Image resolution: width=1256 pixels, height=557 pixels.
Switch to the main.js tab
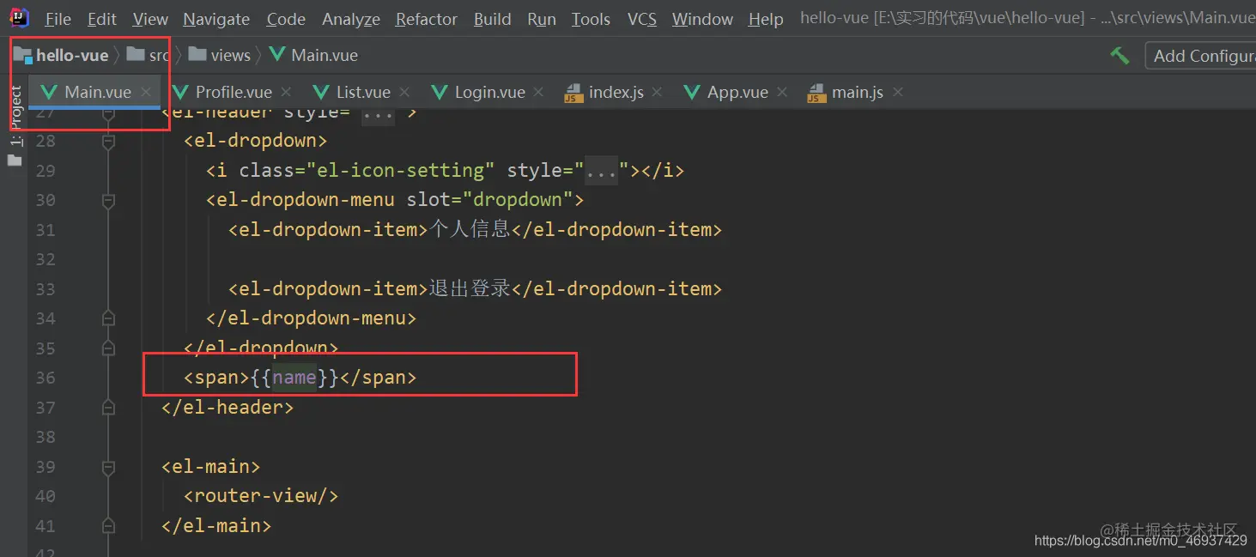pyautogui.click(x=857, y=92)
